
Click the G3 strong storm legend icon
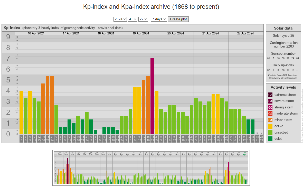point(270,107)
